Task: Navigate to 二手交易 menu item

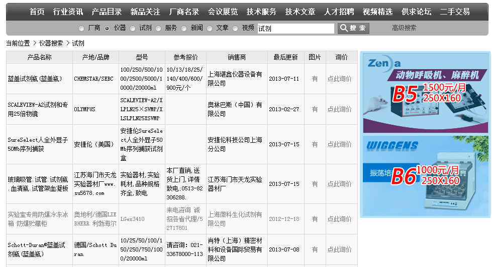Action: click(x=455, y=12)
